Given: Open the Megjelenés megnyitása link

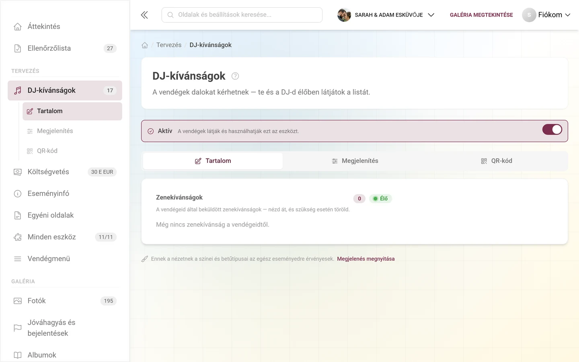Looking at the screenshot, I should [366, 259].
